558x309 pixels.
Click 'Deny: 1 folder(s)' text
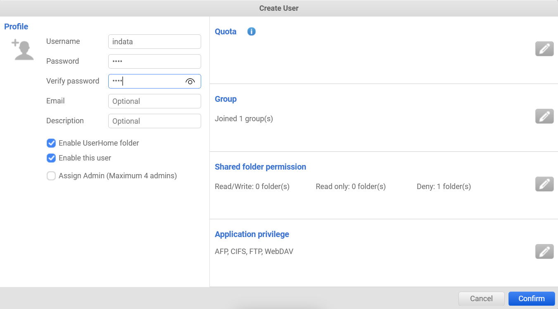(444, 187)
